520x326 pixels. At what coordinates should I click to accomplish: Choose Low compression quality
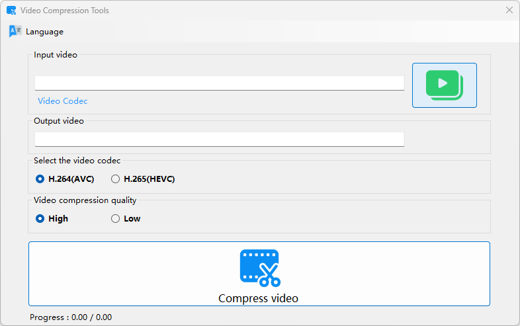pyautogui.click(x=126, y=219)
